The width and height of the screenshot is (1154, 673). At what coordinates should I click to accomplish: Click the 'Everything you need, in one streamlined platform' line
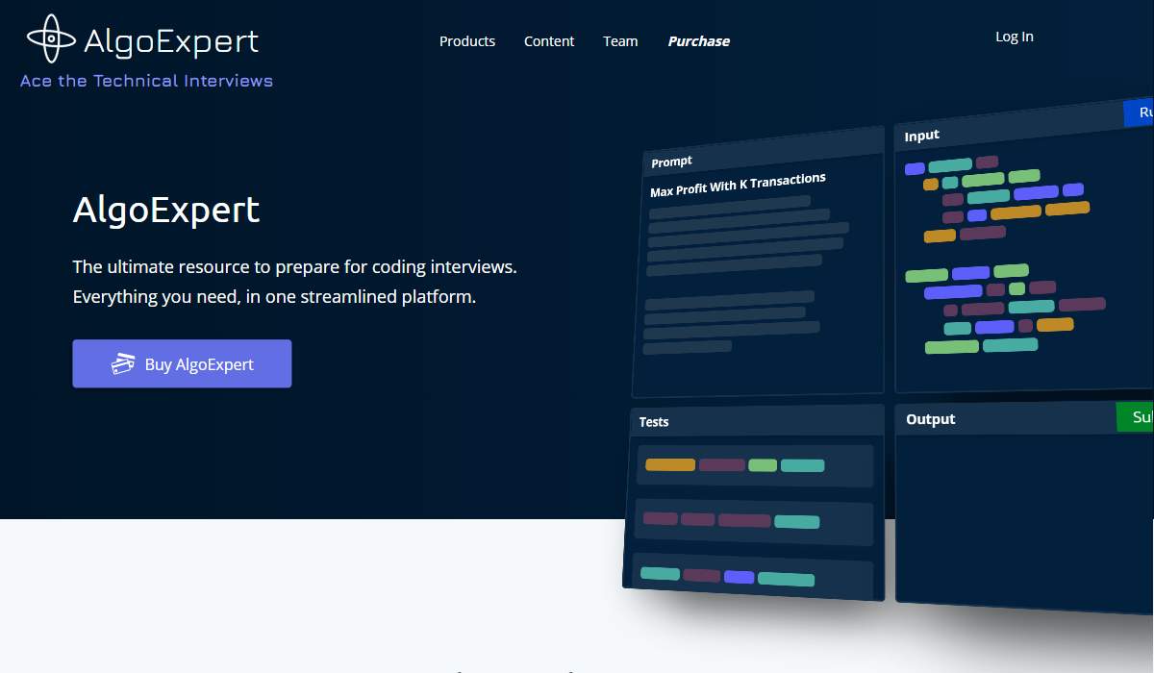click(274, 297)
